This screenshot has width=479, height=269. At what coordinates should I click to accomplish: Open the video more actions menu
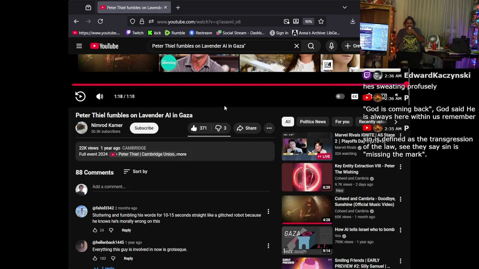tap(269, 128)
